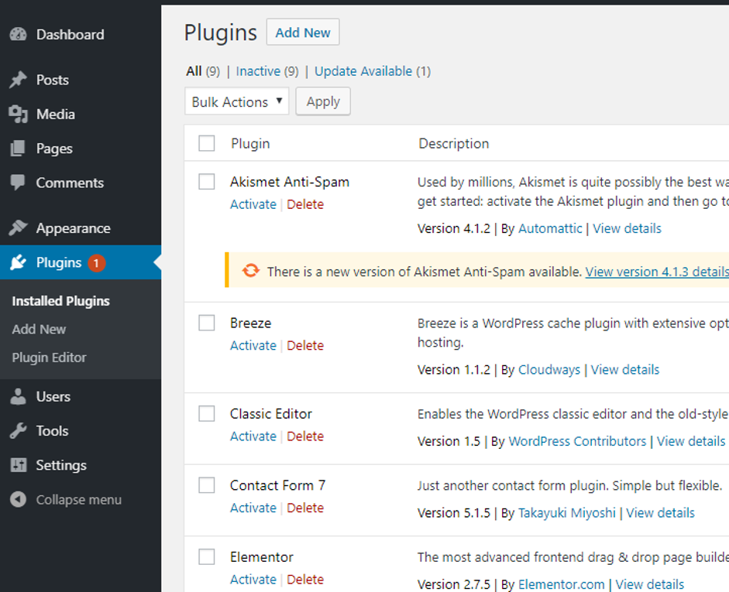Check the Akismet Anti-Spam checkbox
The image size is (729, 592).
tap(206, 182)
